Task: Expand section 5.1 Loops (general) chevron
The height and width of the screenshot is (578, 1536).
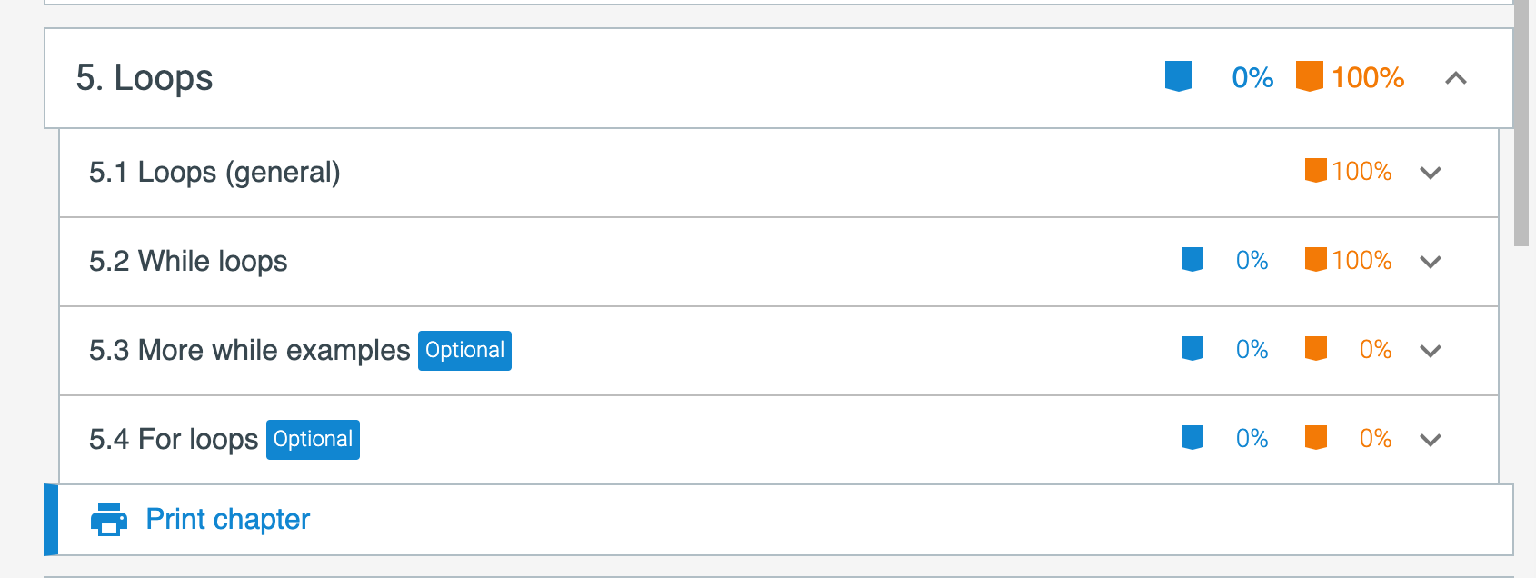Action: 1431,173
